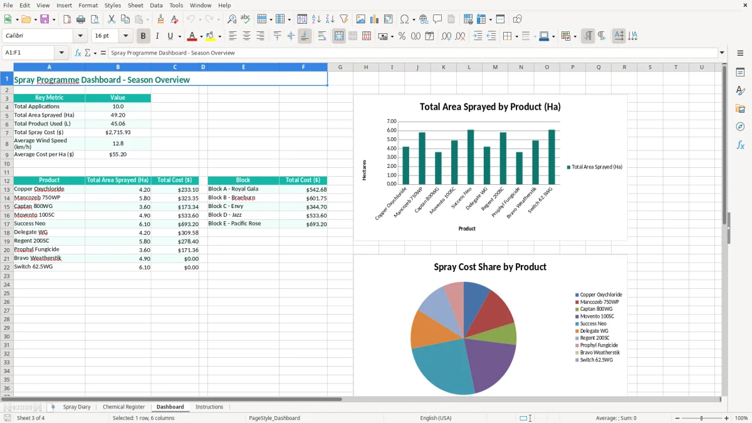Open Find and Replace icon

pos(232,19)
